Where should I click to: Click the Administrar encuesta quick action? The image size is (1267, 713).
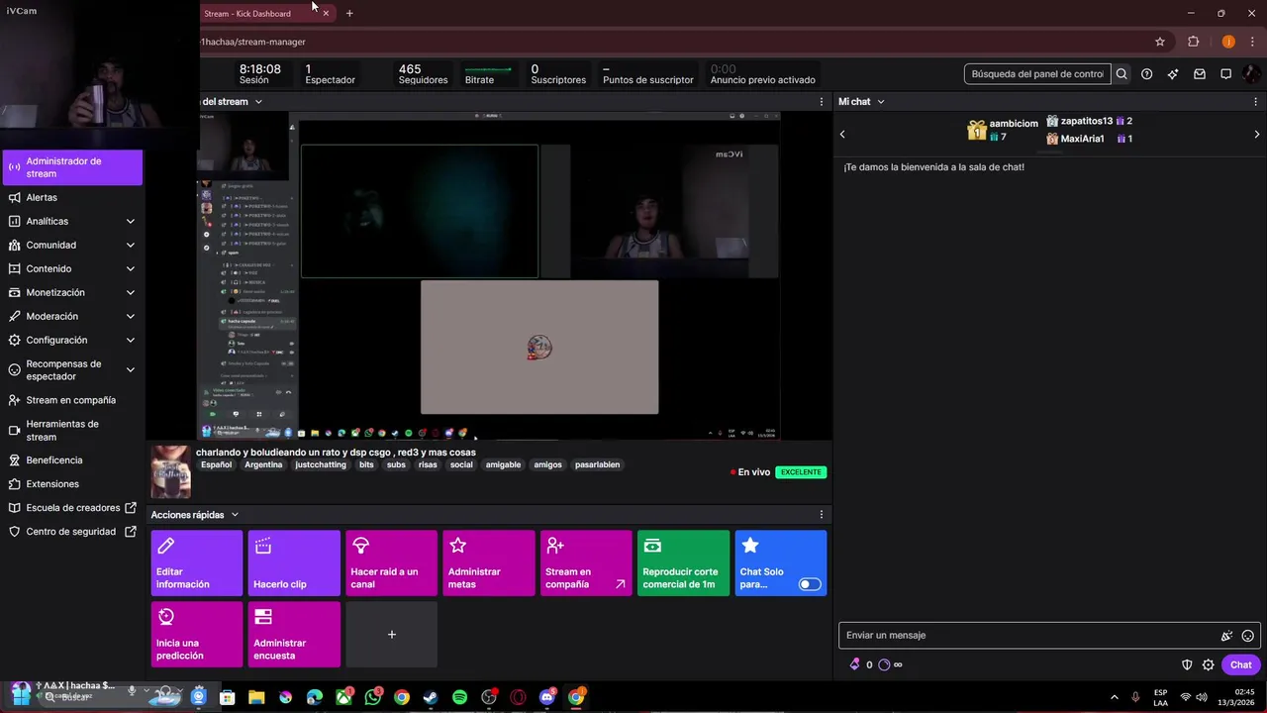coord(294,635)
